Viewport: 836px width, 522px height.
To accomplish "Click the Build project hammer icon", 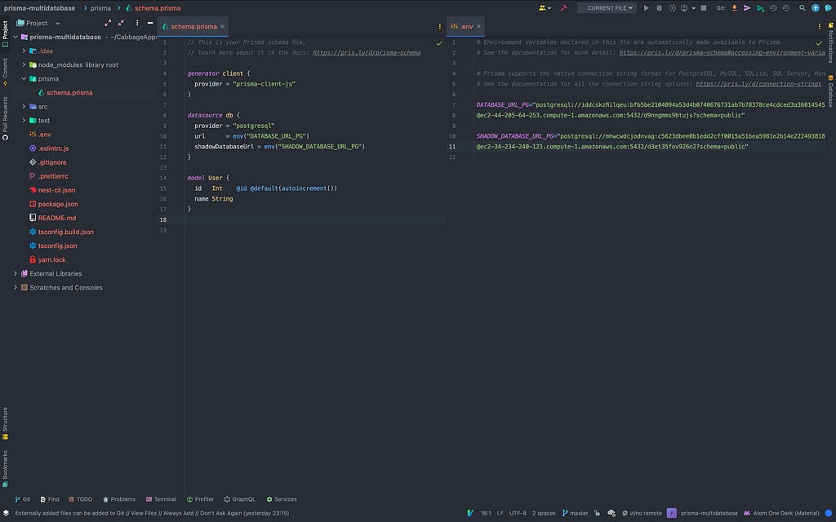I will [563, 8].
